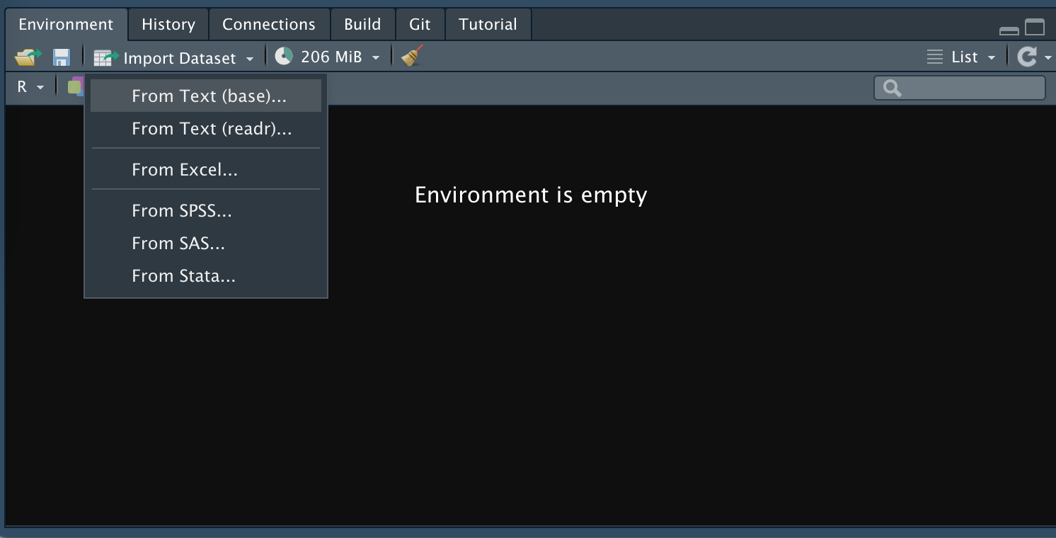Click the memory usage pie icon
Screen dimensions: 1056x538
click(284, 57)
